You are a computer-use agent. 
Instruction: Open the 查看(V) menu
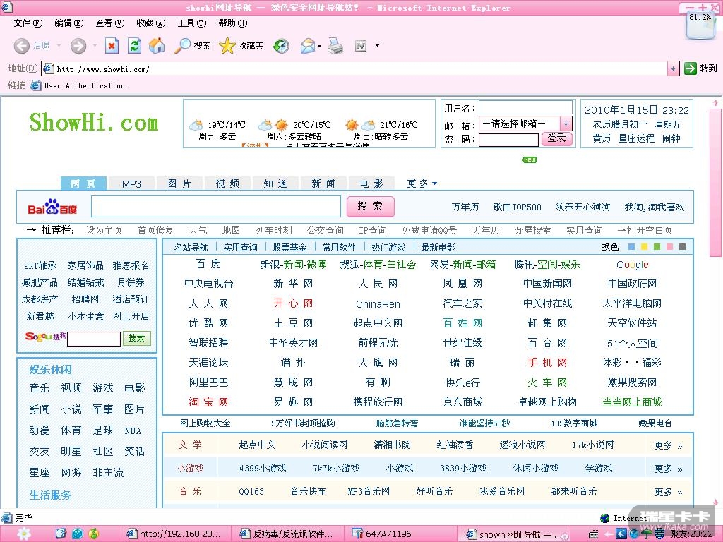[110, 23]
